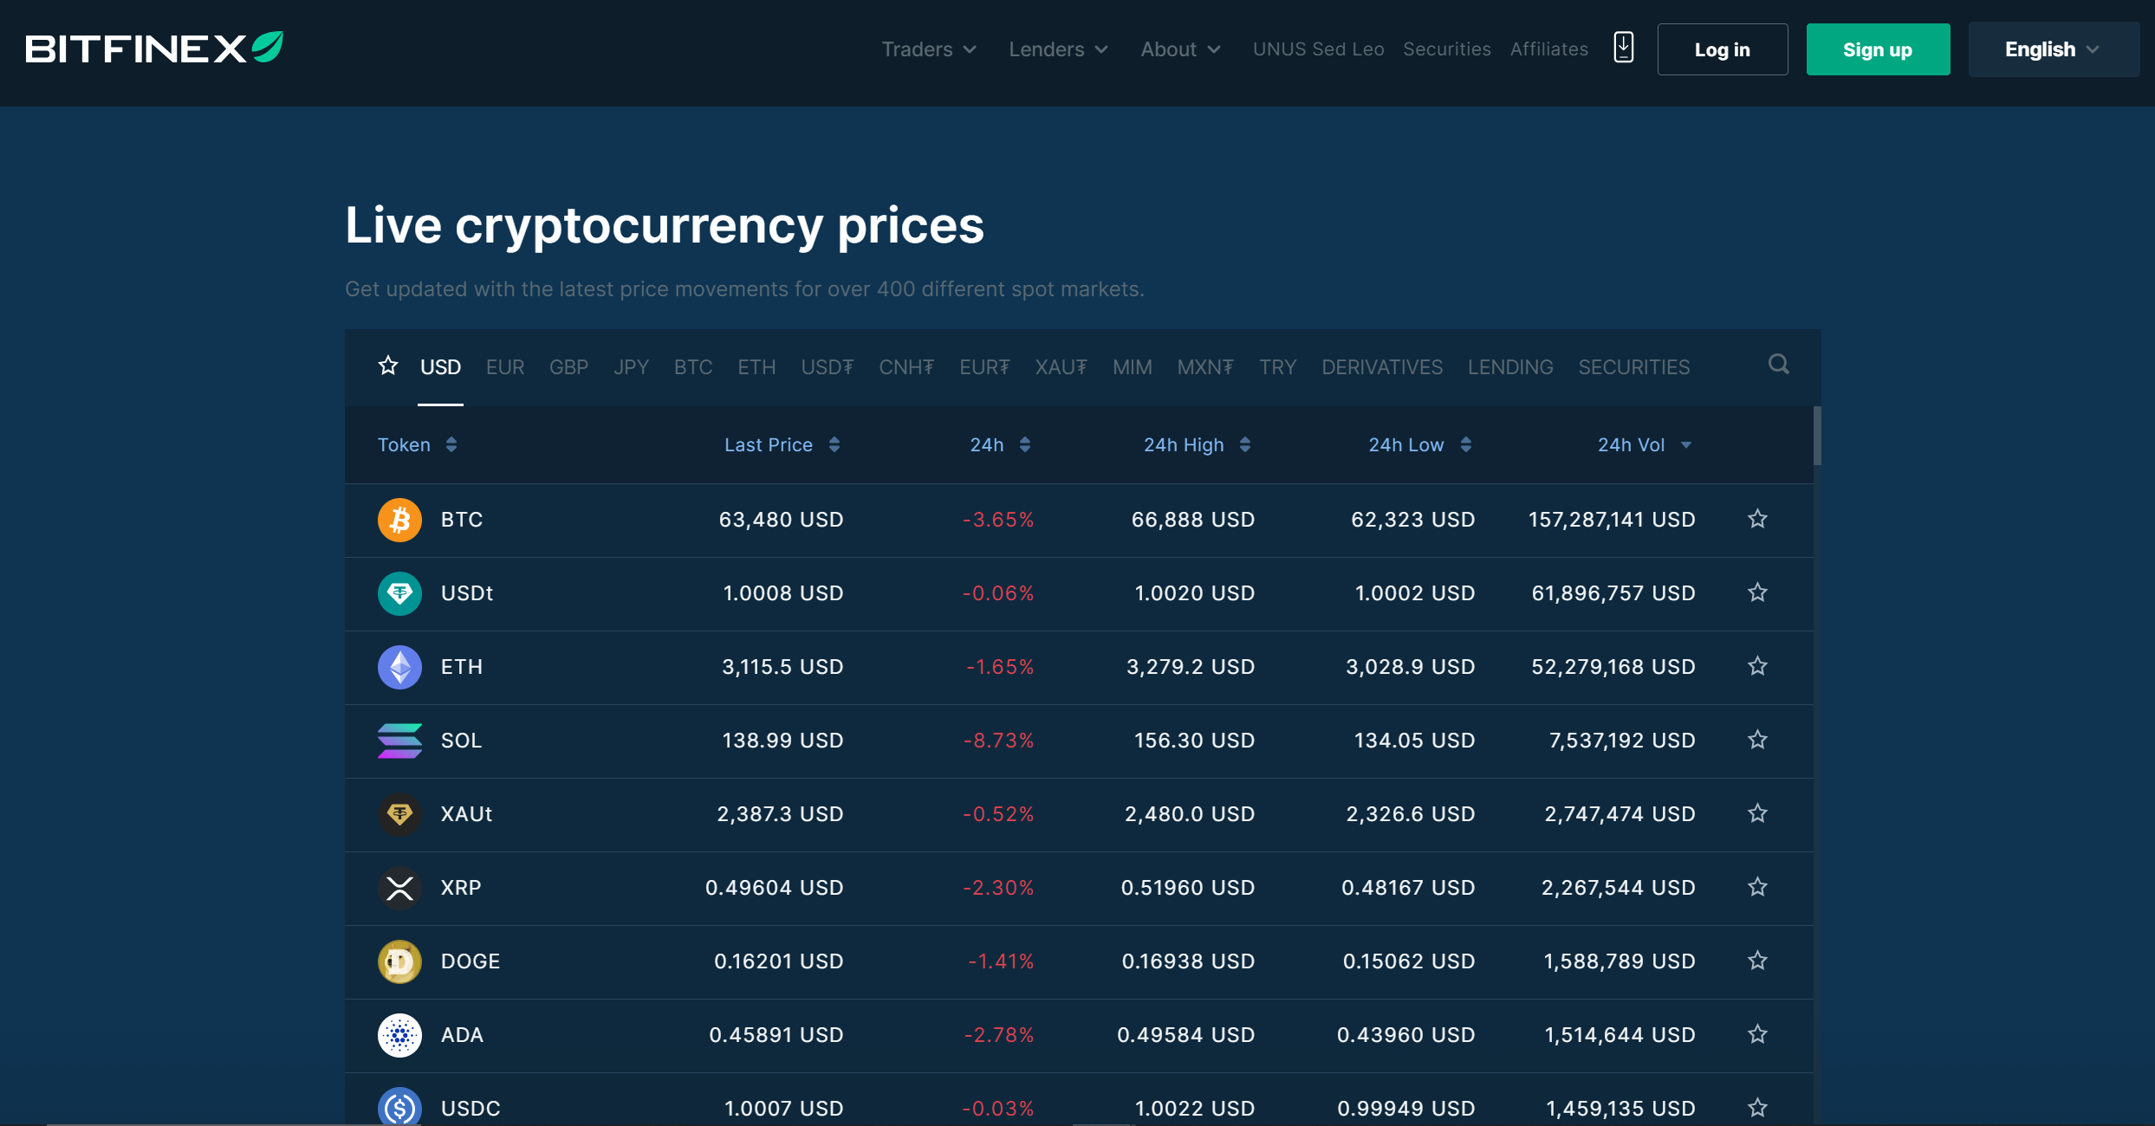Open the market search magnifier icon
The height and width of the screenshot is (1126, 2155).
click(x=1779, y=365)
